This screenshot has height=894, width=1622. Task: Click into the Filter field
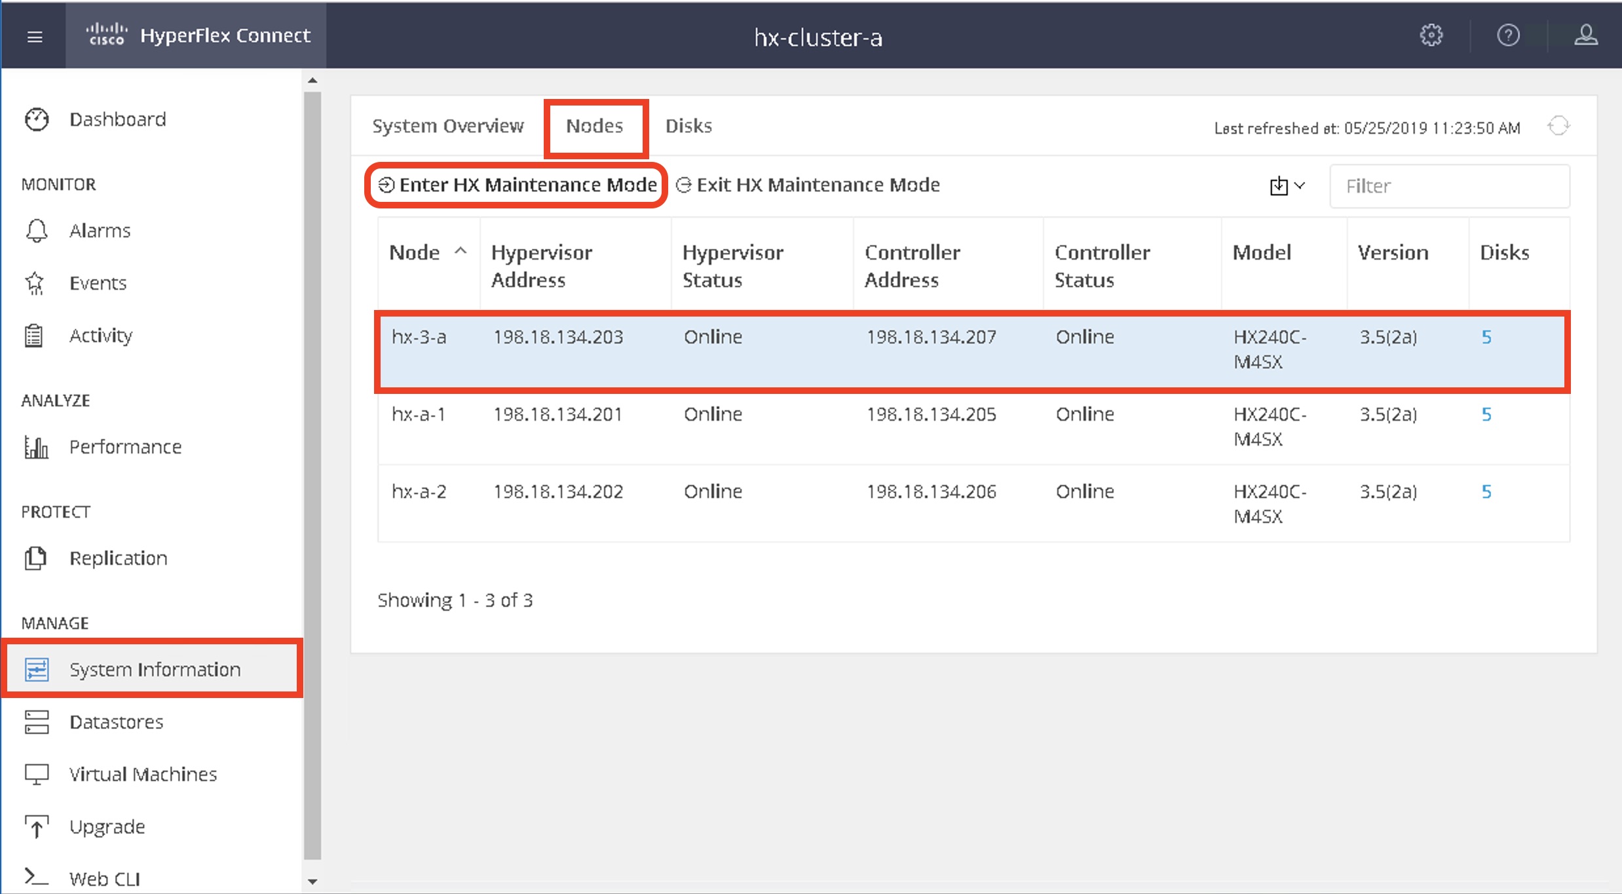coord(1449,186)
